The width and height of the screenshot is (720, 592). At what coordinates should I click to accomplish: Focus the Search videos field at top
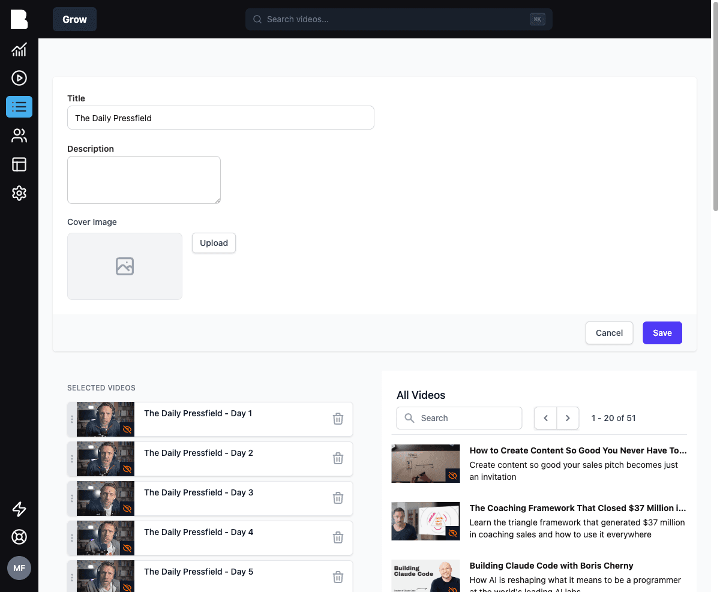398,19
